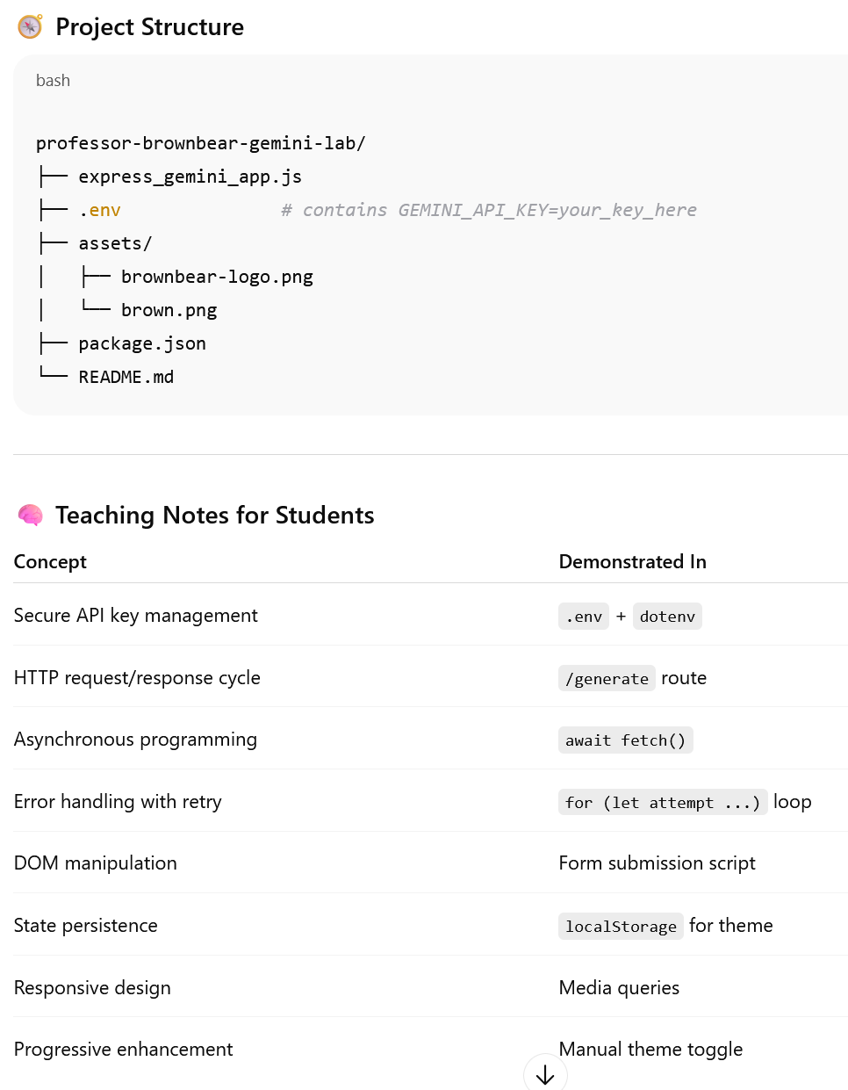
Task: Click the Project Structure heading
Action: (149, 27)
